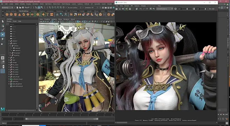
Task: Open the Mesh menu in Maya menu bar
Action: click(x=42, y=4)
